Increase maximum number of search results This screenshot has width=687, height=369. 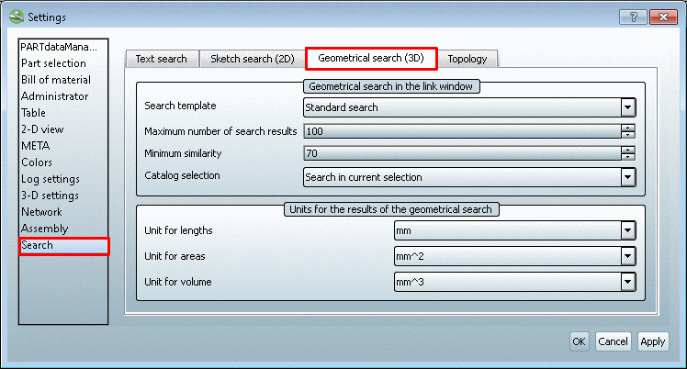pyautogui.click(x=628, y=128)
